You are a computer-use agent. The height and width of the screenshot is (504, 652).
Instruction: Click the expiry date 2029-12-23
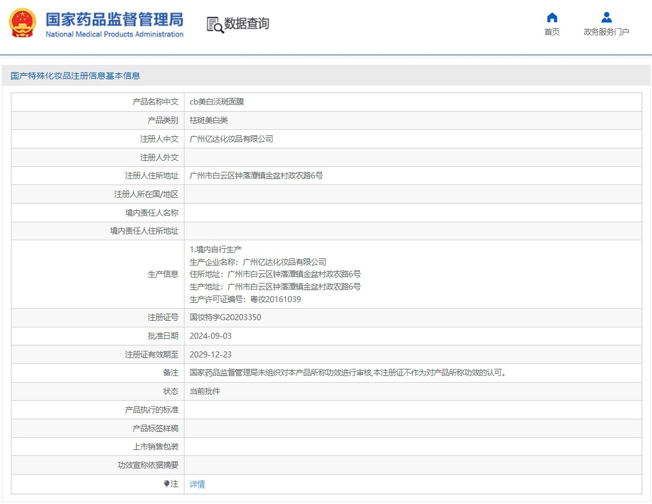(x=210, y=354)
